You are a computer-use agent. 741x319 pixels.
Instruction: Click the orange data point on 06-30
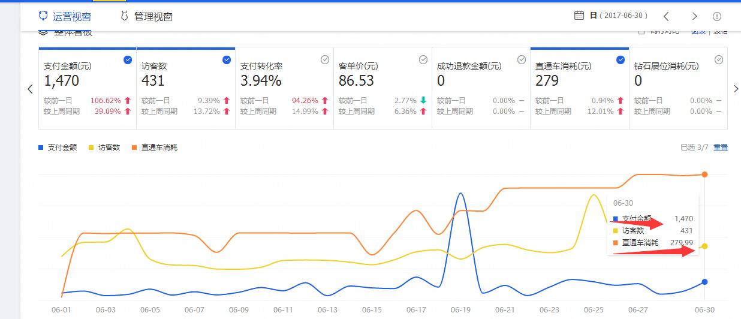point(704,174)
